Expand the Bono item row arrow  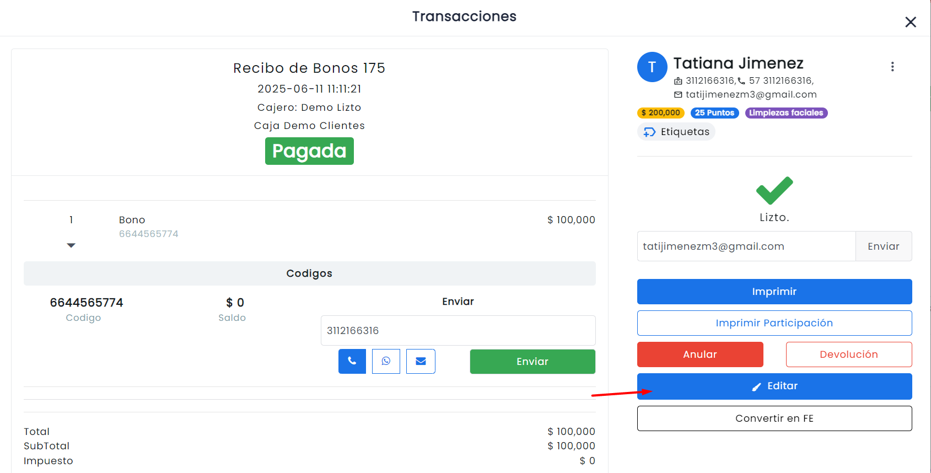pyautogui.click(x=71, y=245)
